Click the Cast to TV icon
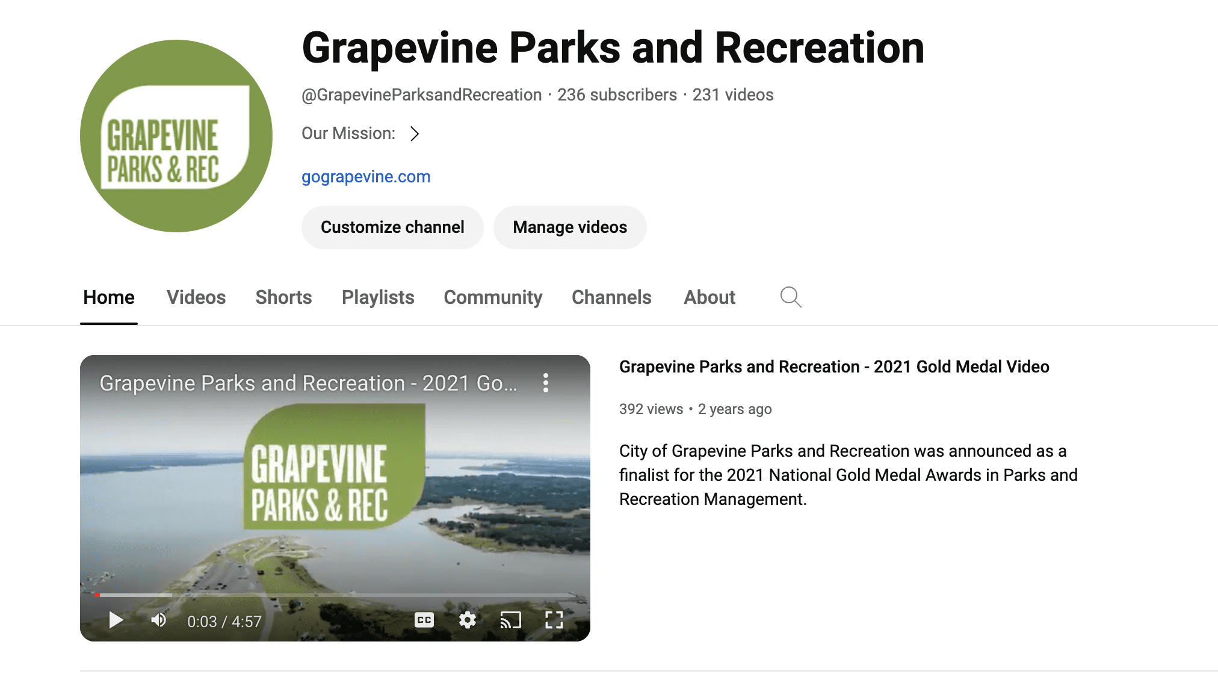The image size is (1218, 680). click(510, 620)
